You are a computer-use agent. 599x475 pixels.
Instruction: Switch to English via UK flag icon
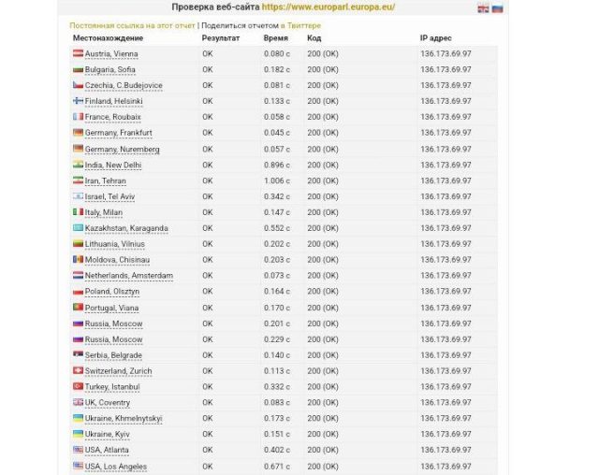(483, 8)
